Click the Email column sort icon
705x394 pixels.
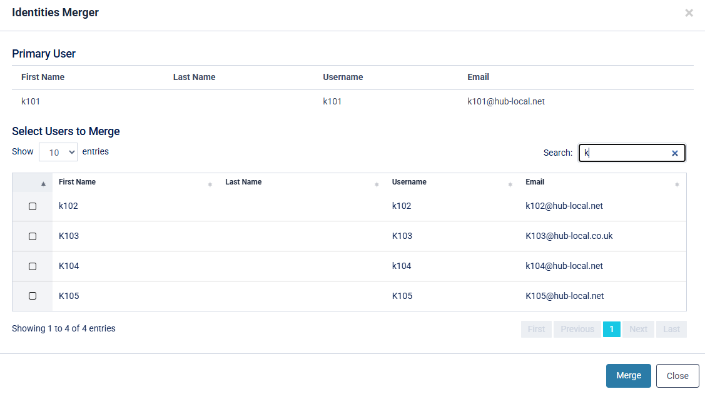pyautogui.click(x=677, y=184)
